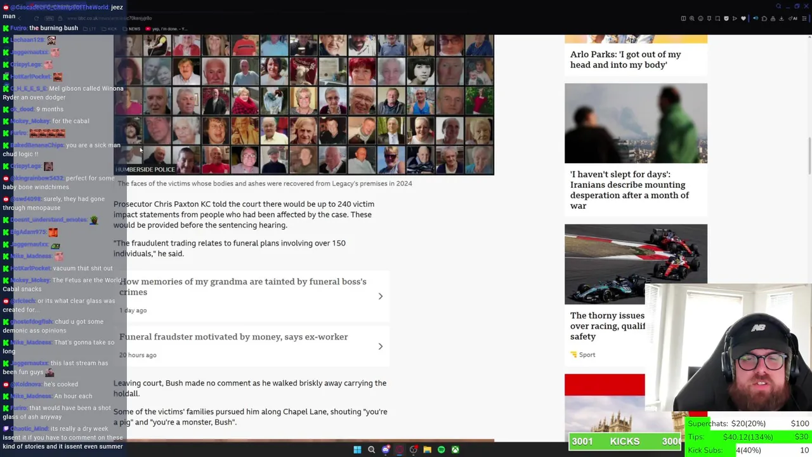Click the downloads arrow icon
This screenshot has height=457, width=812.
tap(781, 18)
